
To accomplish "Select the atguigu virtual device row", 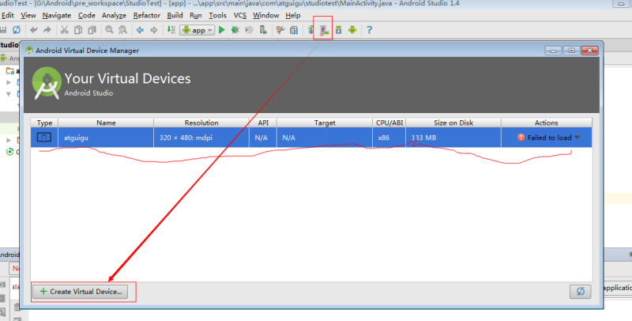I will point(311,138).
